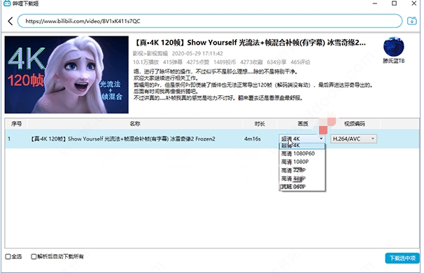Click the row number 1 cell
This screenshot has height=273, width=424.
[x=9, y=139]
